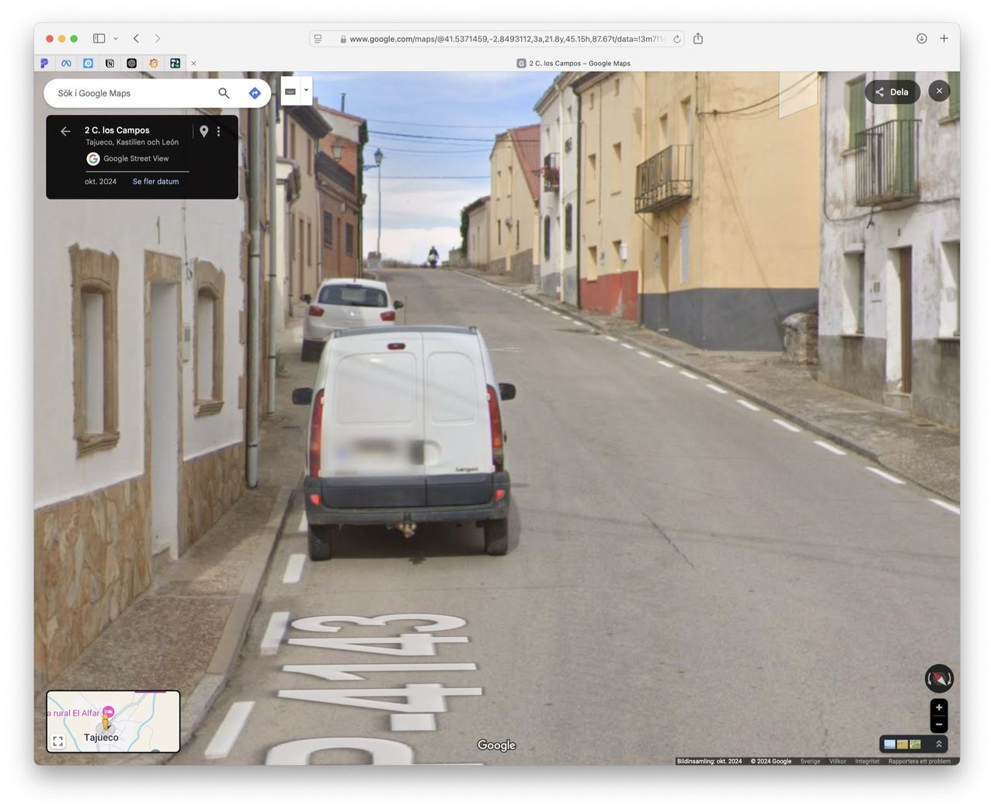Viewport: 994px width, 810px height.
Task: Click the 'Se fler datum' link
Action: coord(155,182)
